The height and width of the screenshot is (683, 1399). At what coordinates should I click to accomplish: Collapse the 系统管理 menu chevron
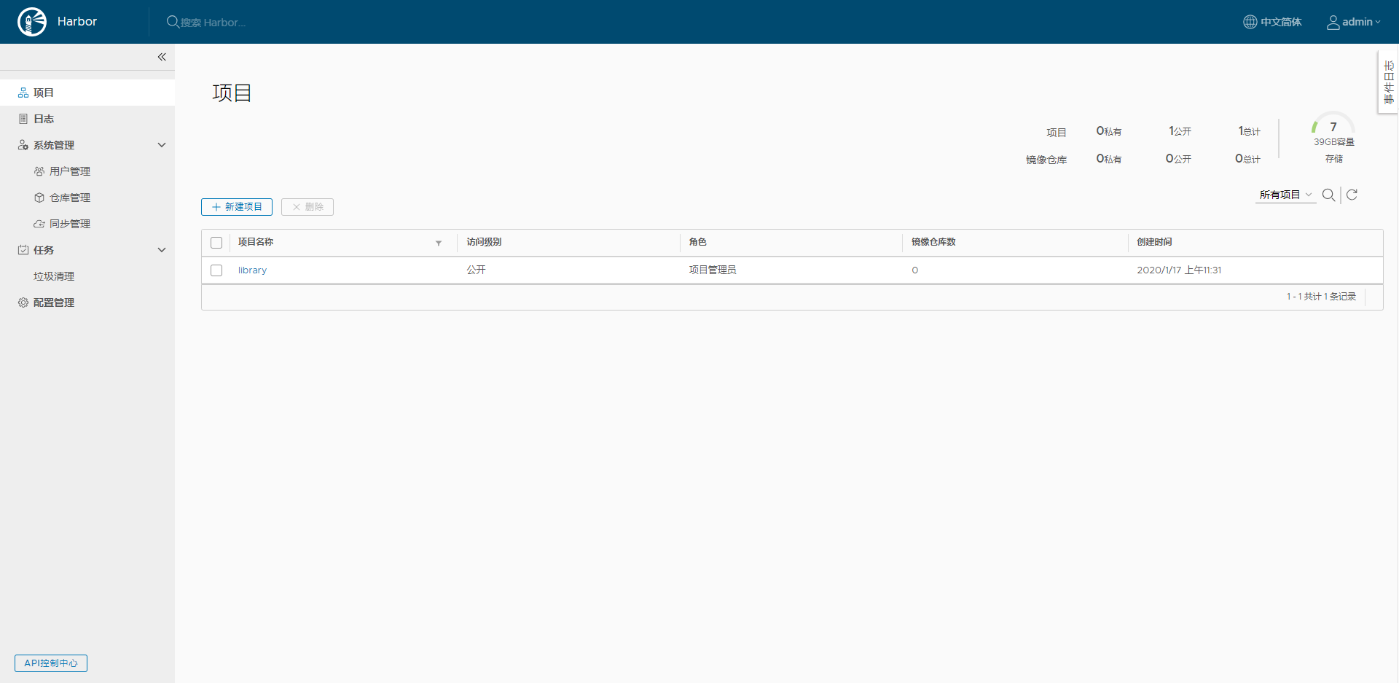pos(162,145)
